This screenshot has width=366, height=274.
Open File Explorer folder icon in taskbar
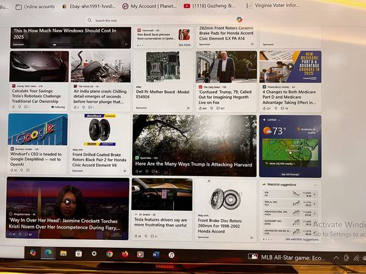click(63, 253)
